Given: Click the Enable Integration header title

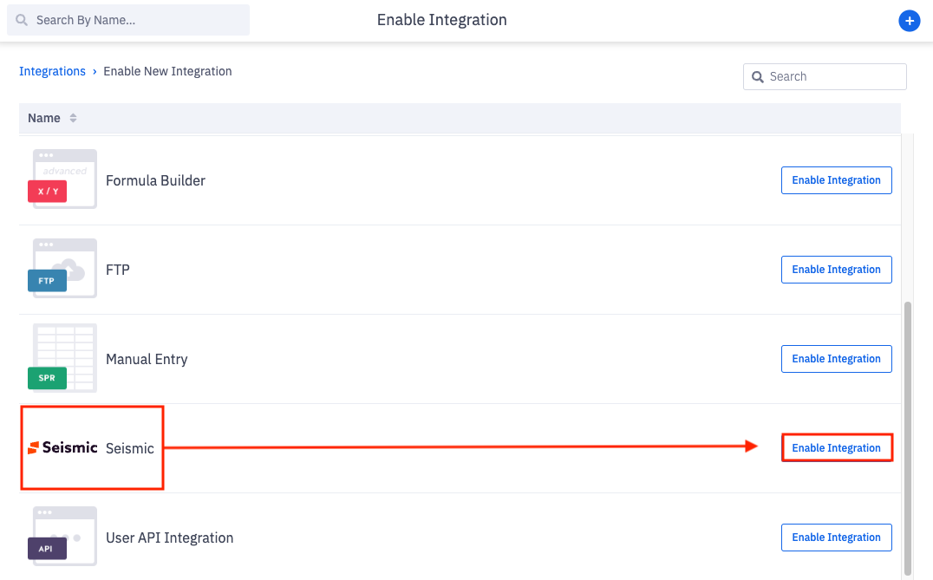Looking at the screenshot, I should tap(441, 19).
